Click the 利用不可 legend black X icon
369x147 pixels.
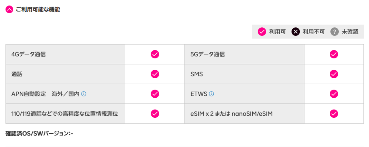295,32
